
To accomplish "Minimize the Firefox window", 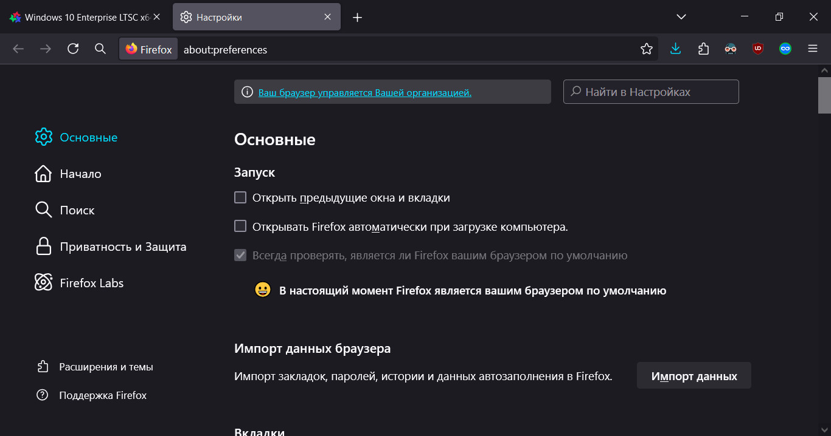I will click(745, 17).
